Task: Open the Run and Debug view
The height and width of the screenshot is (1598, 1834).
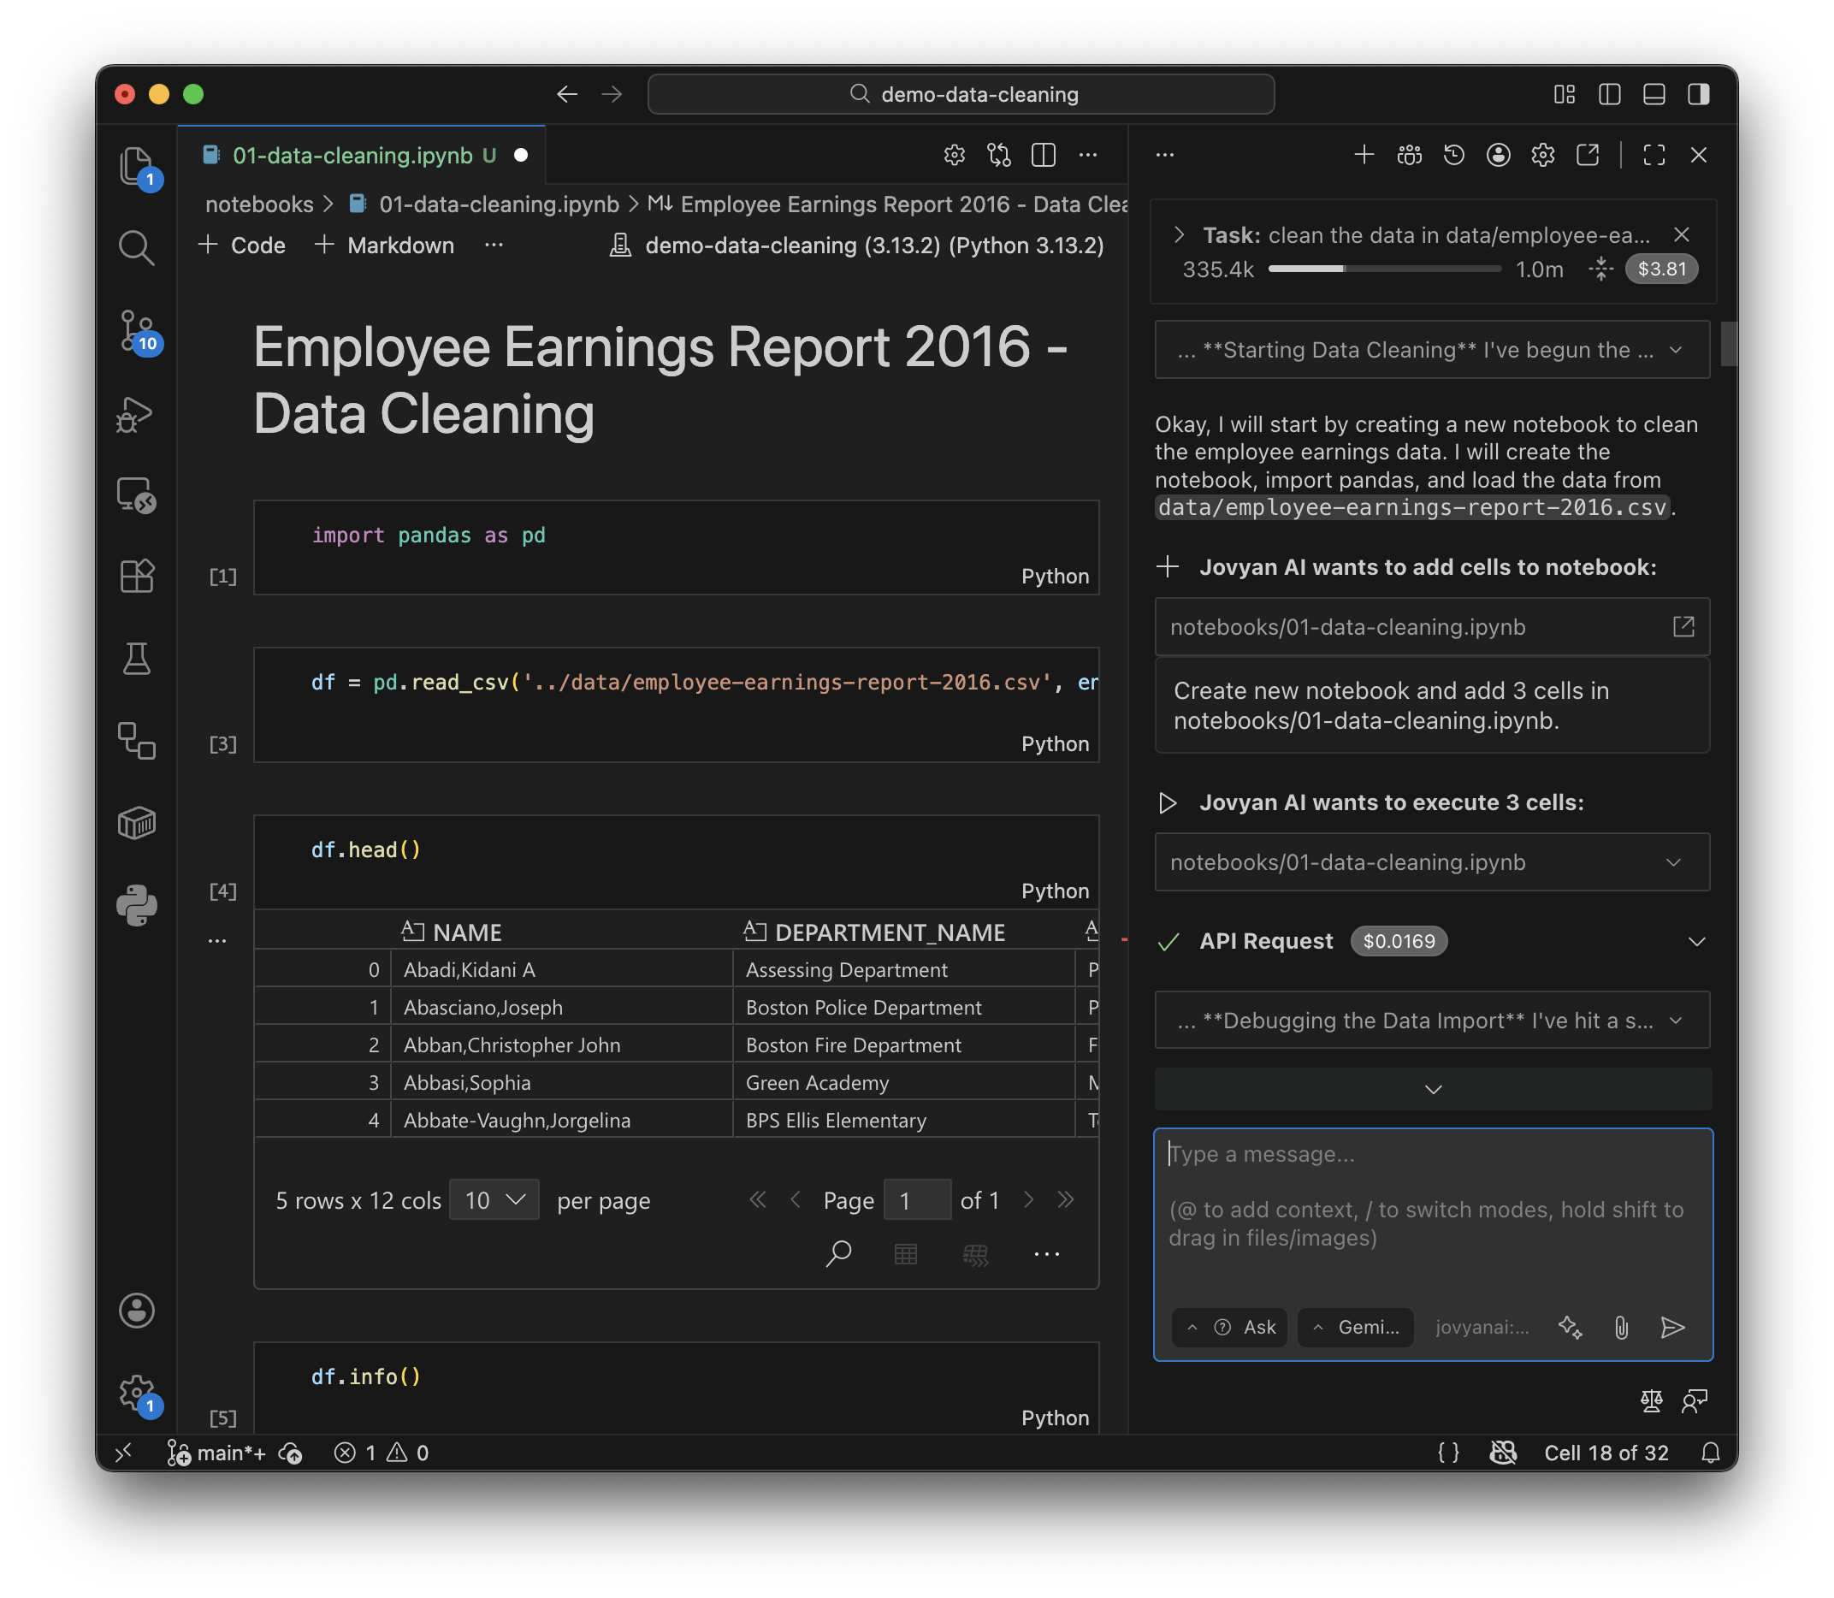Action: pos(136,415)
